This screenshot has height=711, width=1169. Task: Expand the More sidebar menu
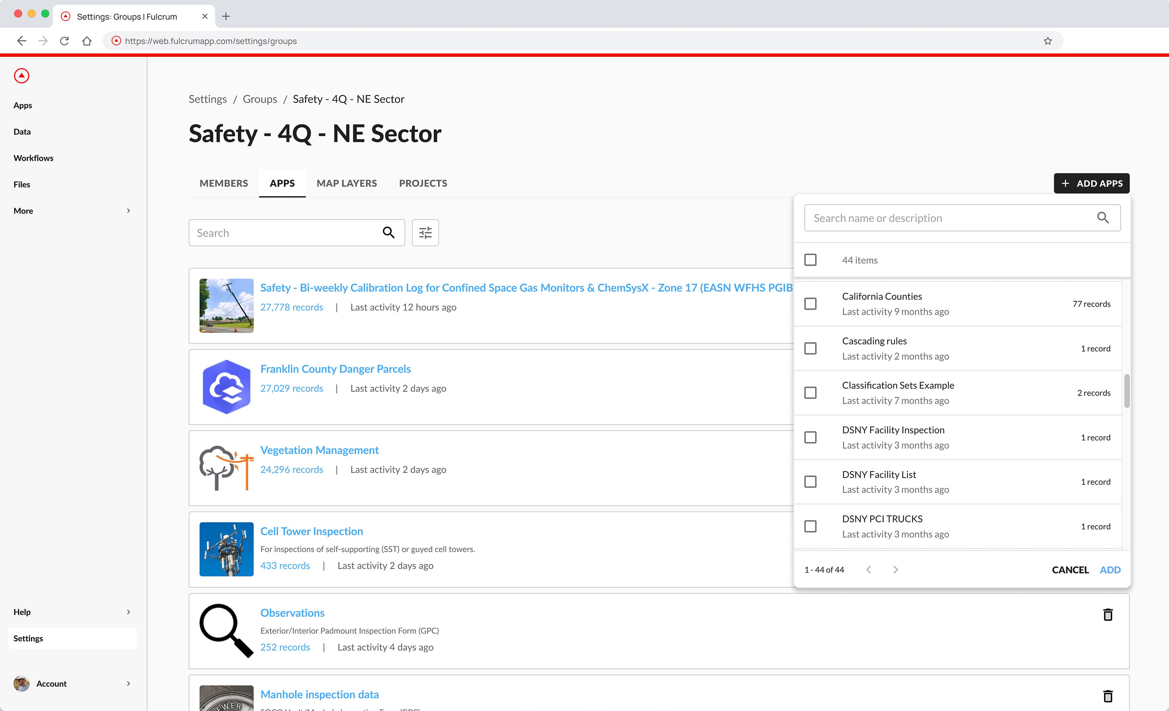(x=72, y=211)
